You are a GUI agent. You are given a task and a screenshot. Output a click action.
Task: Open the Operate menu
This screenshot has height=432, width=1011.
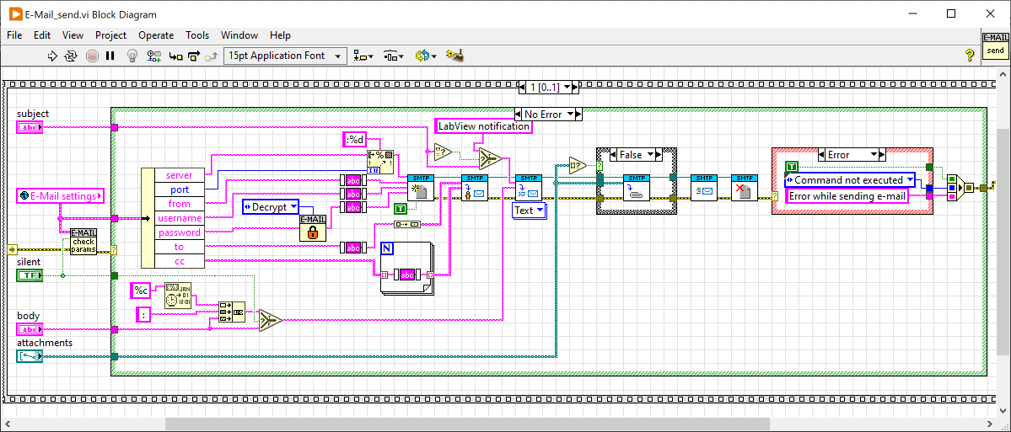coord(156,35)
